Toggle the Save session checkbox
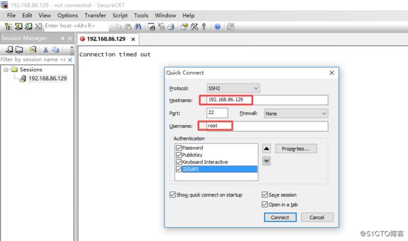Screen dimensions: 408x241 (265, 195)
